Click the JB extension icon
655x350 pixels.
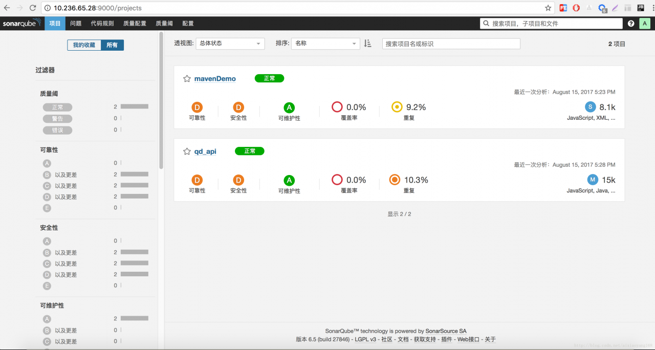click(641, 8)
